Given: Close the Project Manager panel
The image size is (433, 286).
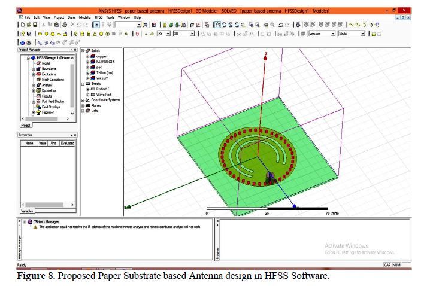Looking at the screenshot, I should coord(75,50).
